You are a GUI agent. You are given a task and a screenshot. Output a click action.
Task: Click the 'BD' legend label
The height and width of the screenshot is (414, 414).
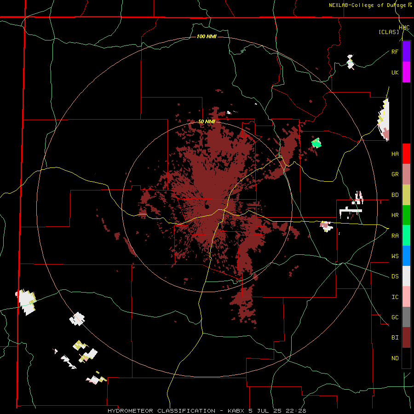point(395,195)
